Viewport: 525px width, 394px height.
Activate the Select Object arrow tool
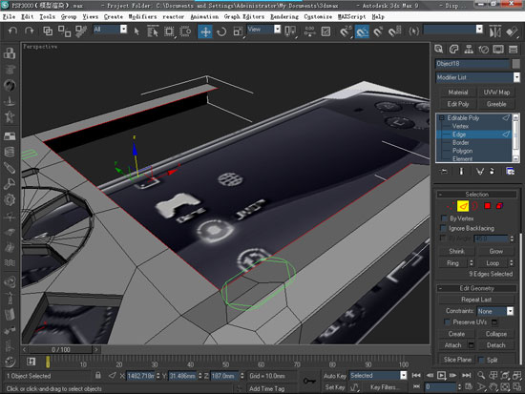[x=136, y=31]
